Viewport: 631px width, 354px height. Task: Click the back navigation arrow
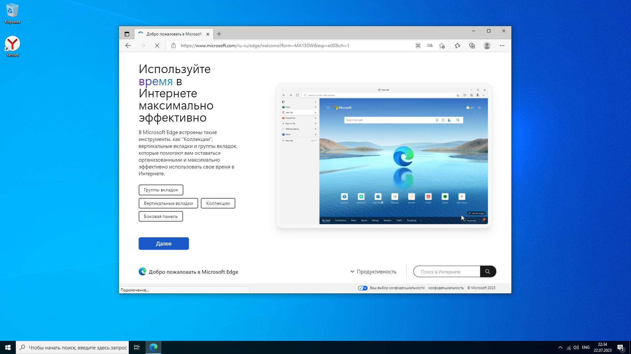[x=128, y=46]
